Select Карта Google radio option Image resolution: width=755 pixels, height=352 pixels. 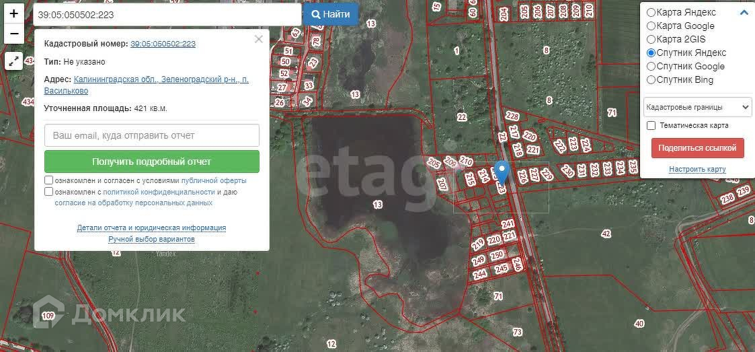(651, 26)
